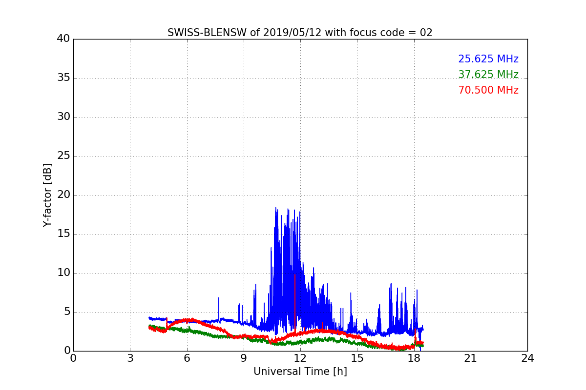
Task: Click the x-axis tick label 9
Action: [x=244, y=358]
